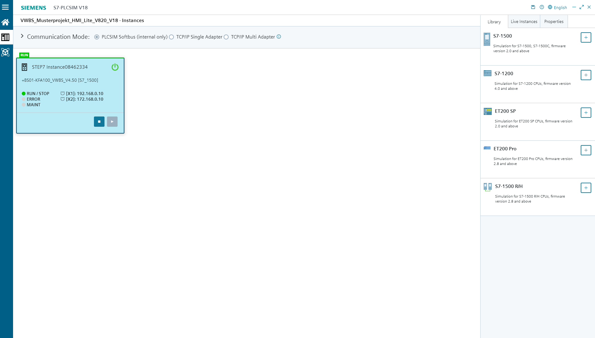
Task: Add an ET200 Pro simulation instance
Action: [586, 150]
